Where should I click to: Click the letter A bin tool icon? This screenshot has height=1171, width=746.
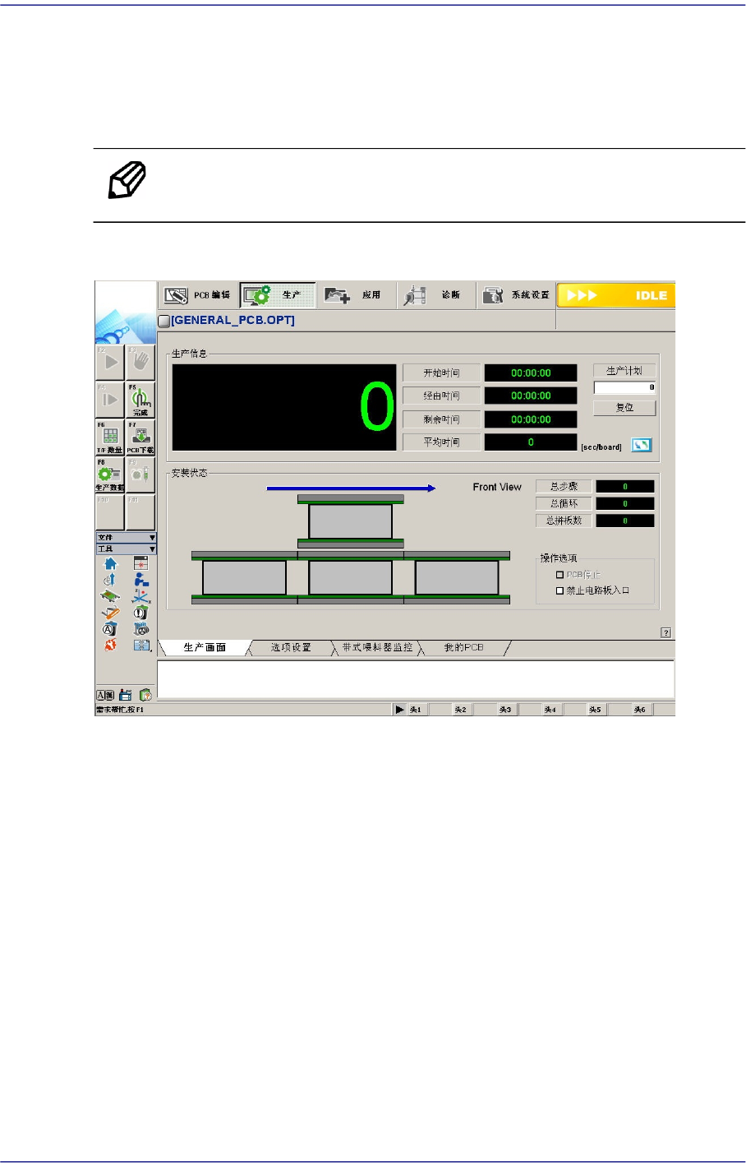point(110,629)
